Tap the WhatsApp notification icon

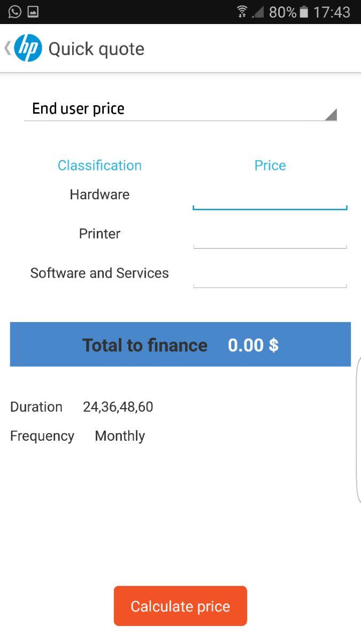pyautogui.click(x=14, y=12)
